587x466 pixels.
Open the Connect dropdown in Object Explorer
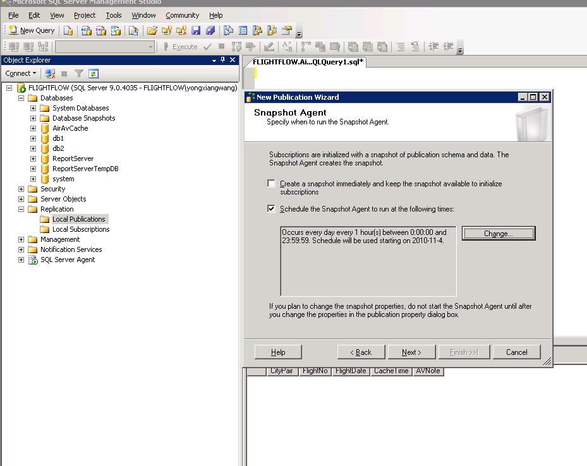pyautogui.click(x=21, y=73)
